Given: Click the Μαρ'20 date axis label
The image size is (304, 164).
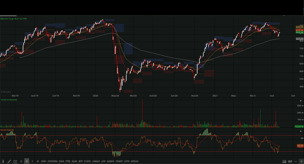Looking at the screenshot, I should point(115,96).
